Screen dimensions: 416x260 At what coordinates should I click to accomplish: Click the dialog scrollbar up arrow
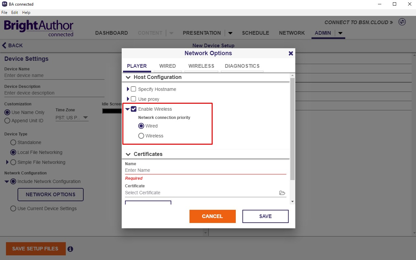tap(292, 76)
